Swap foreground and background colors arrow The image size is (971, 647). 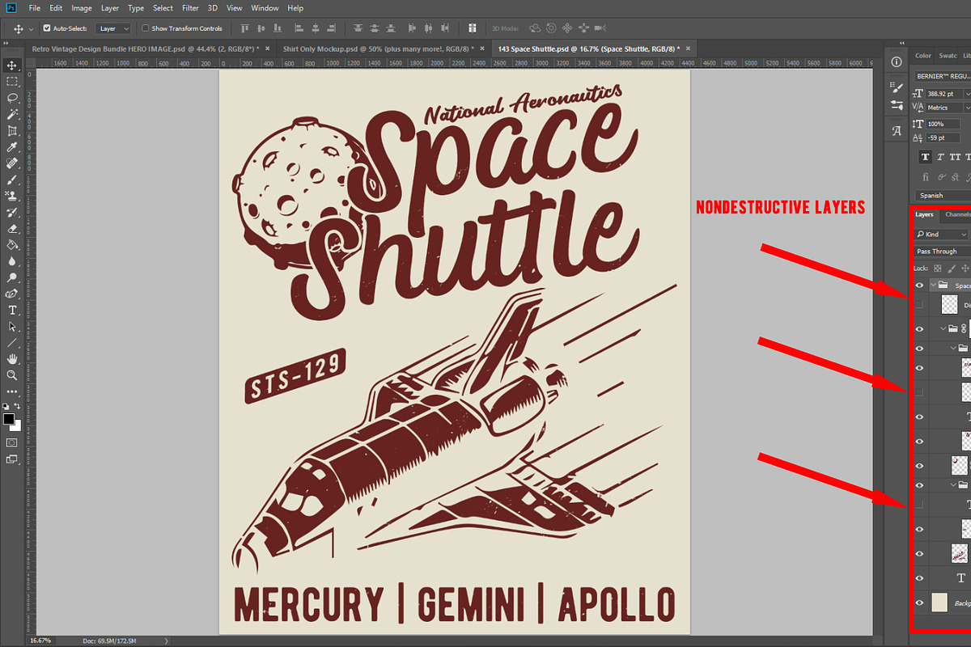coord(18,407)
